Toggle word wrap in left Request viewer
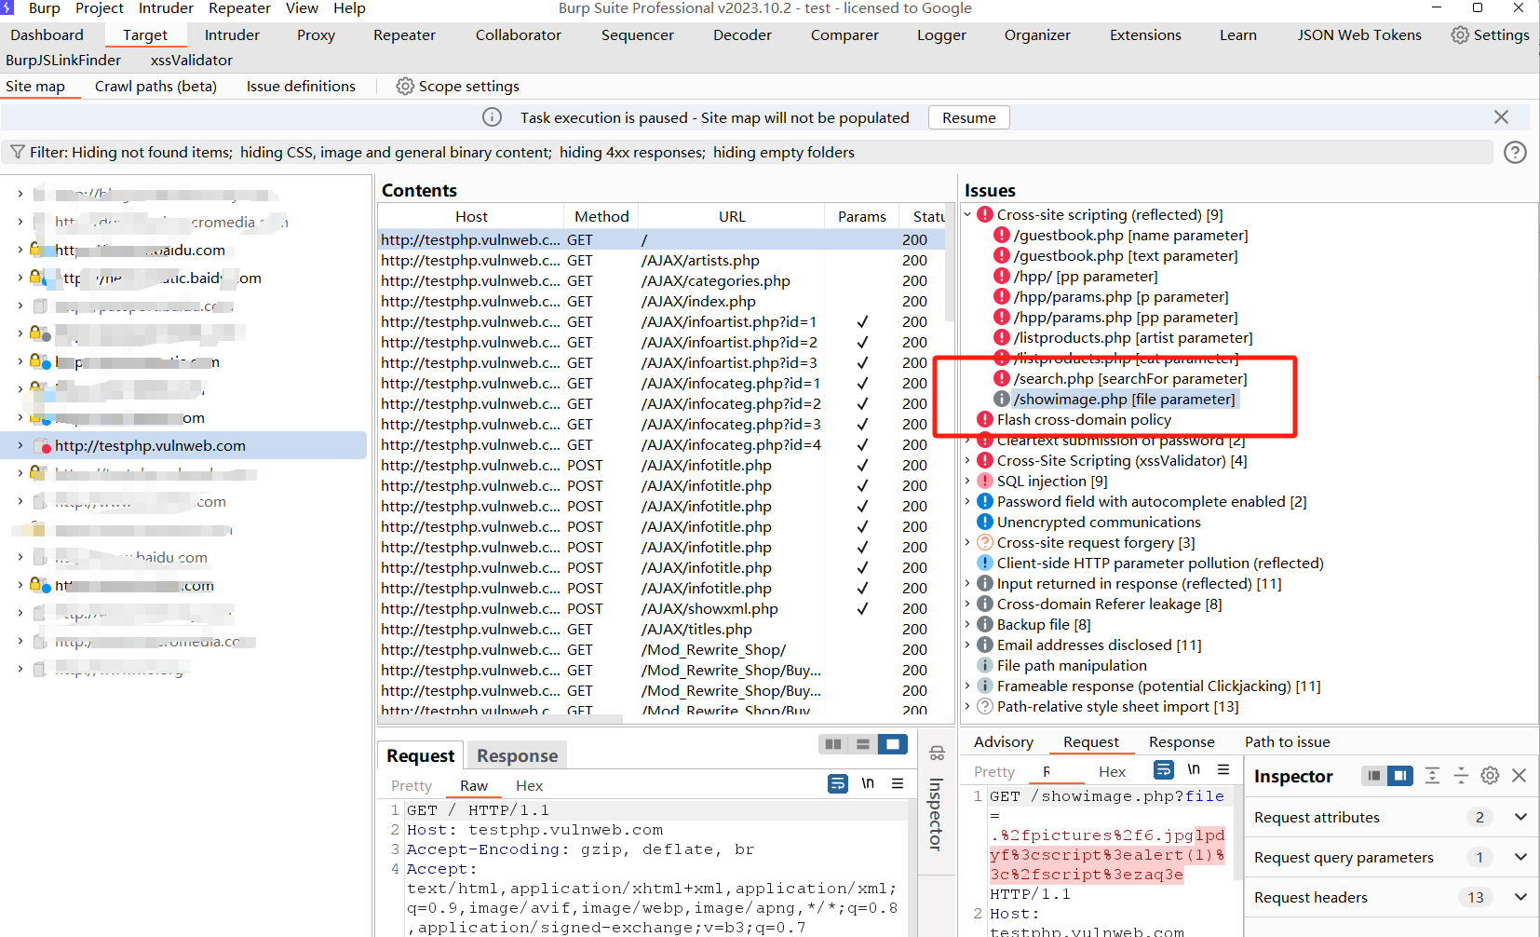 [838, 784]
